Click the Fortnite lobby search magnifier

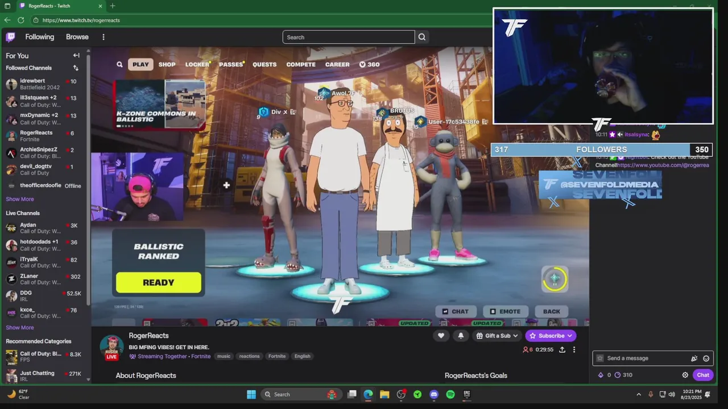click(119, 64)
